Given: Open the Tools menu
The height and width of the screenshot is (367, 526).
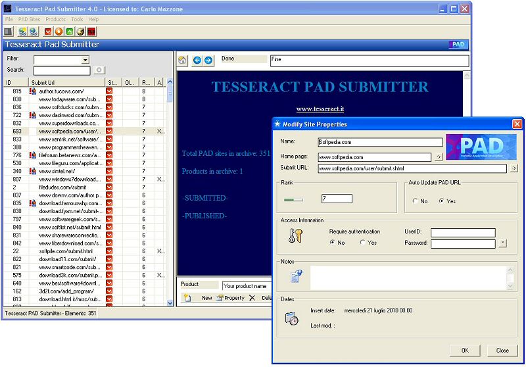Looking at the screenshot, I should pos(77,20).
